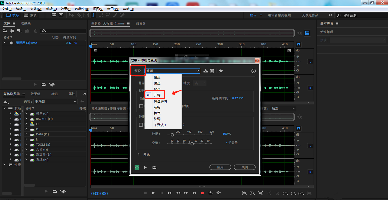The height and width of the screenshot is (200, 388).
Task: Click the Fast Forward transport button
Action: (x=186, y=193)
